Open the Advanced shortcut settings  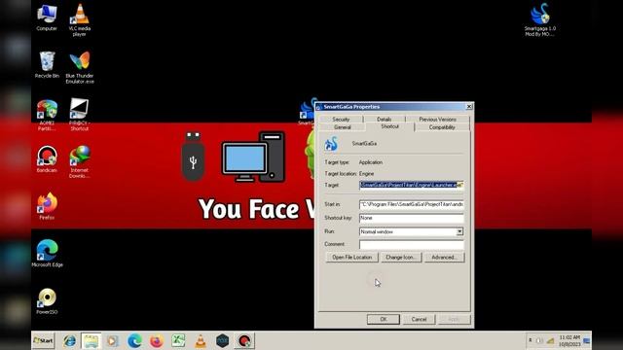pos(444,257)
